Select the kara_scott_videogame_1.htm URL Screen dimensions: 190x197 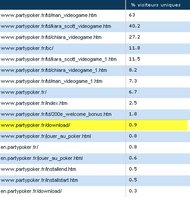(58, 59)
